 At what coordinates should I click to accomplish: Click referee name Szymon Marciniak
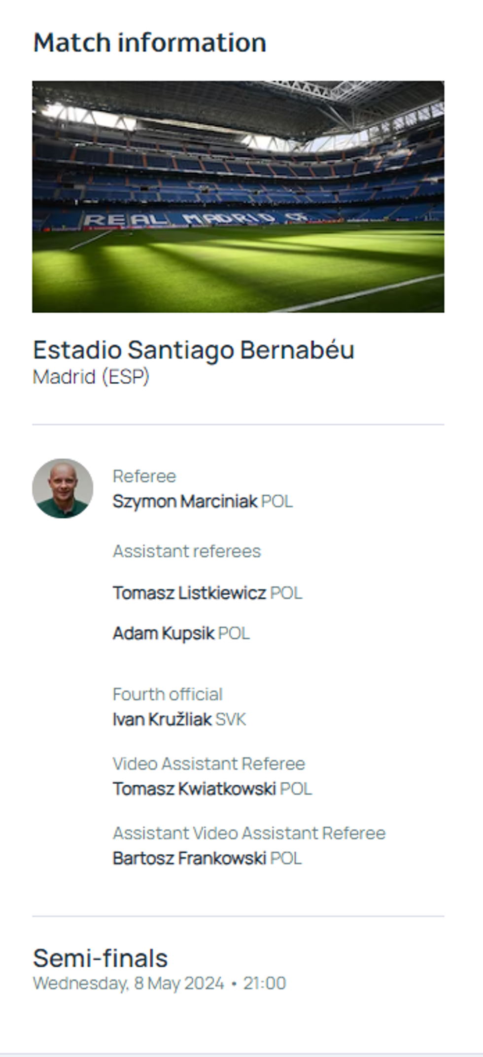tap(185, 501)
